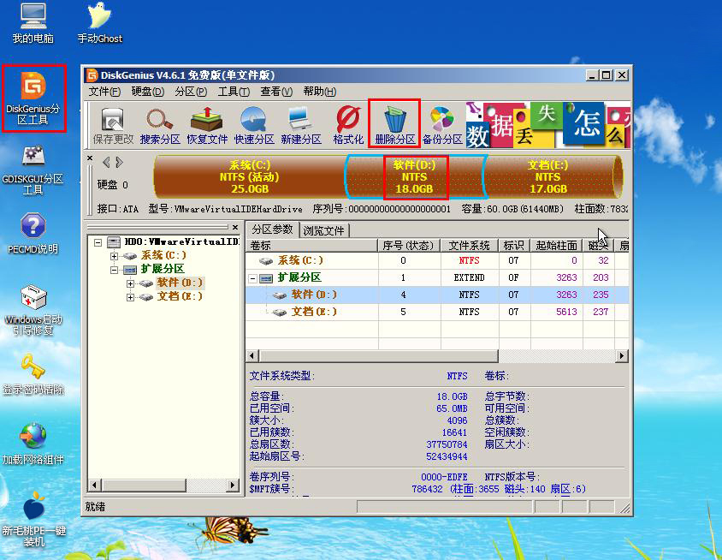This screenshot has height=560, width=722.
Task: Select HD0:VMwareVirtualID disk in tree
Action: [x=181, y=241]
